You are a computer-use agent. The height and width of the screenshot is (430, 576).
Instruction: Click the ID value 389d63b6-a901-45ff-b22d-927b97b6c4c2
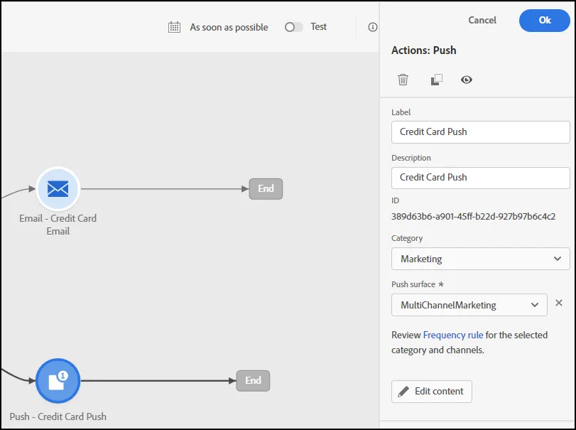473,217
